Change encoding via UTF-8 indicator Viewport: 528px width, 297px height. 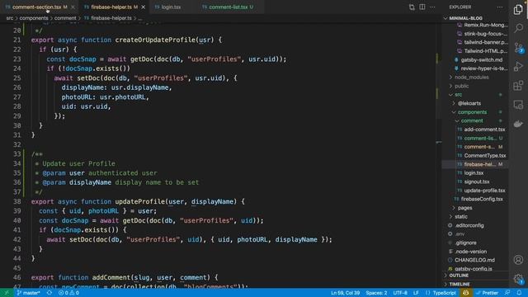point(400,293)
